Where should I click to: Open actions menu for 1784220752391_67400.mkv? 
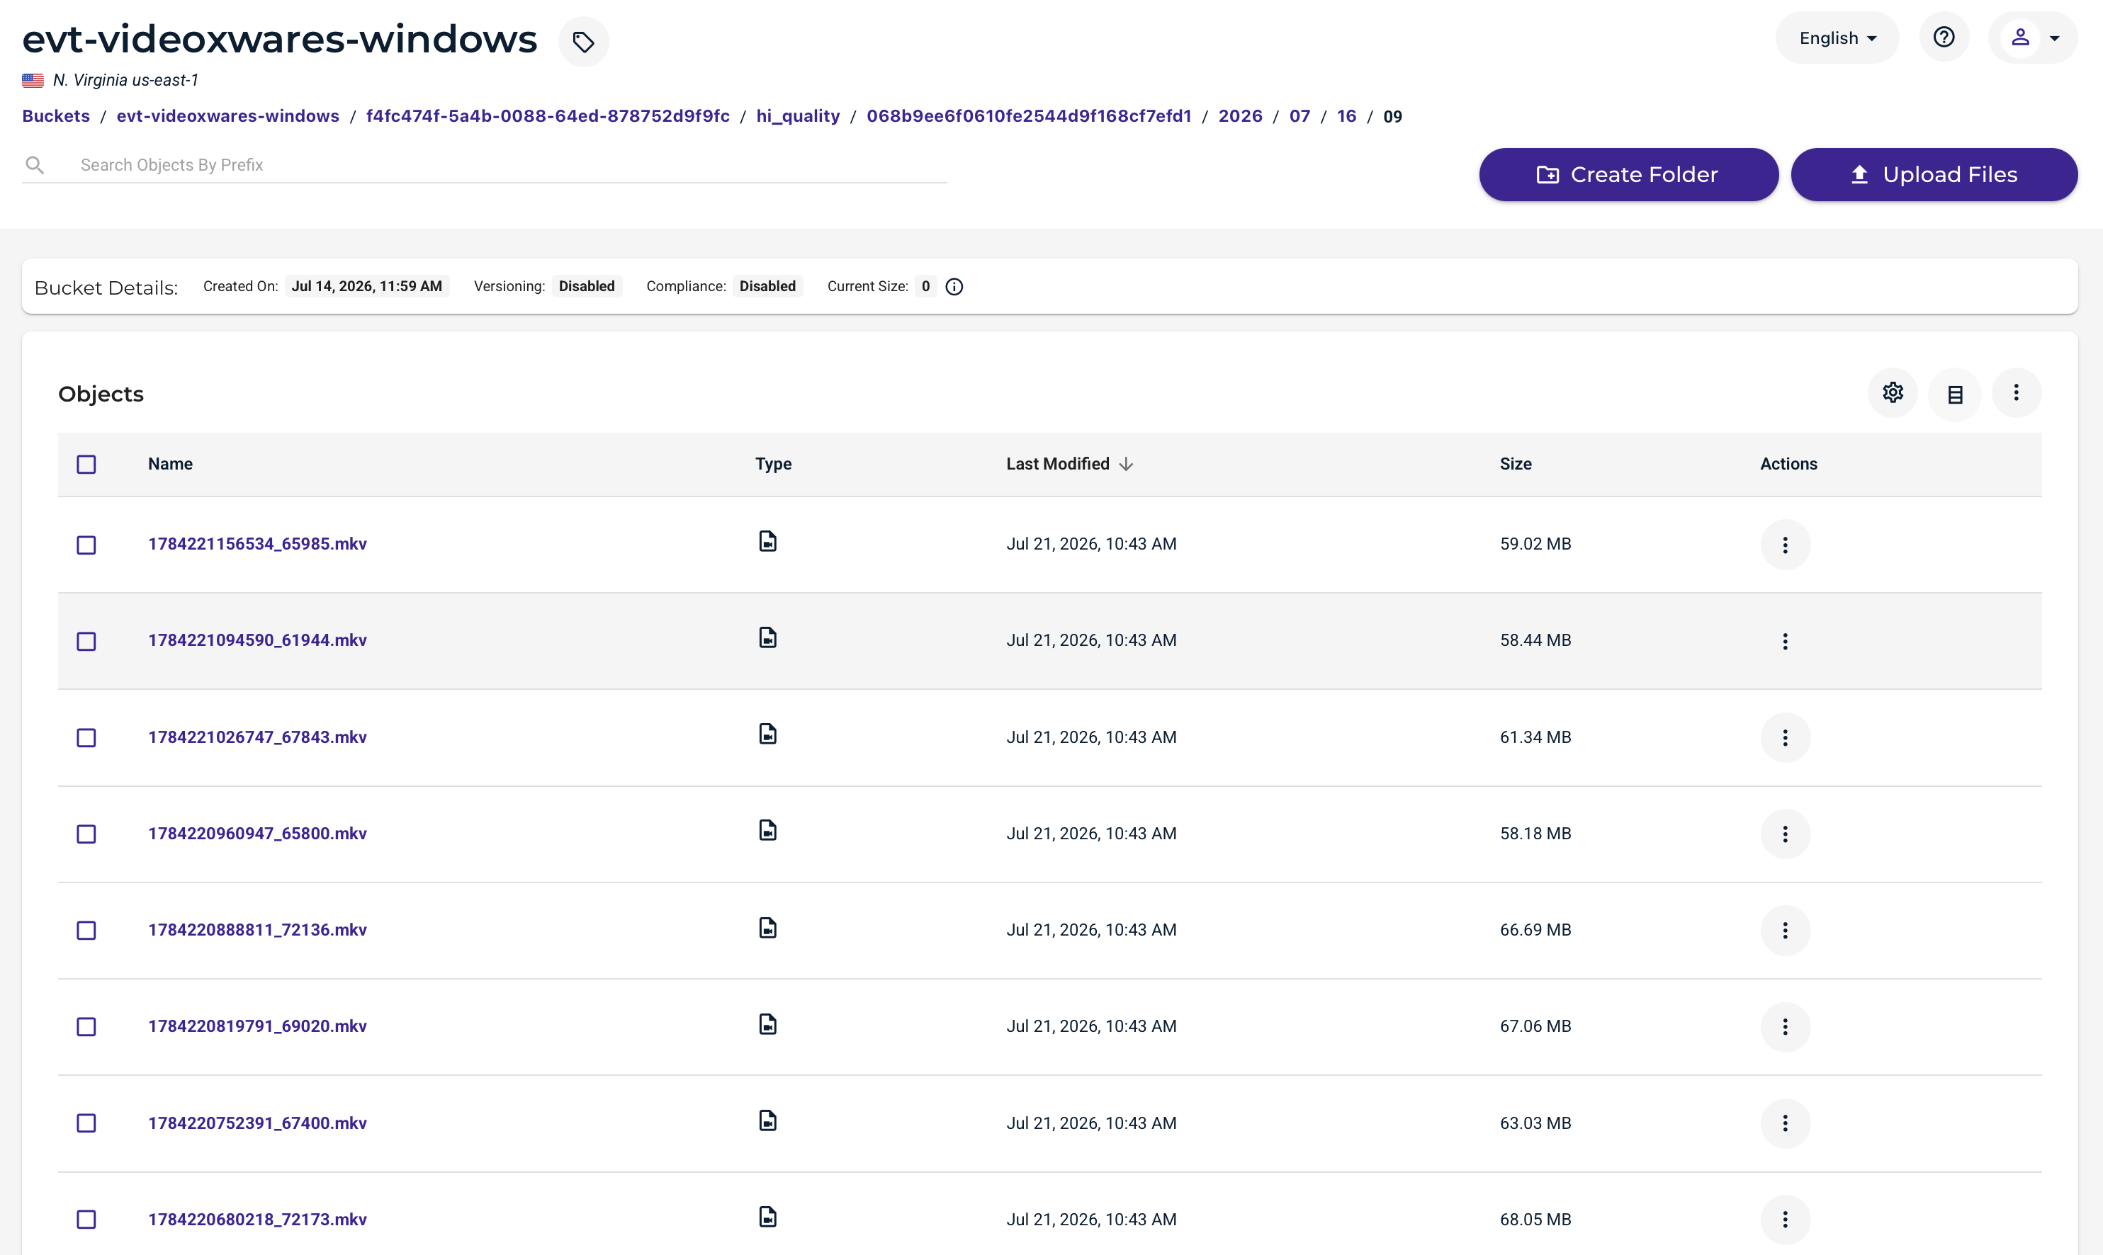[1785, 1123]
